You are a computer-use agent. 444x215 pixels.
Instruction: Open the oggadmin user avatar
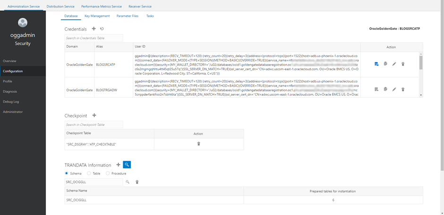pos(23,23)
